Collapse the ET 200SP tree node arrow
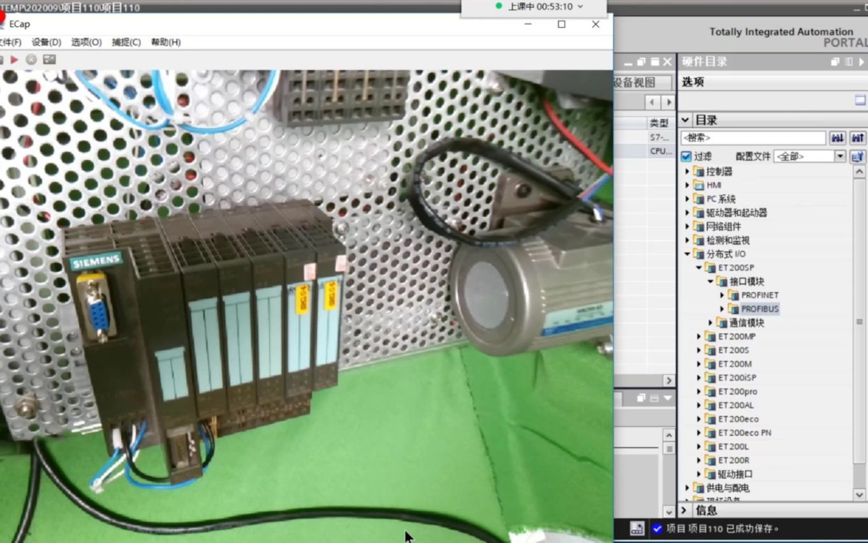Viewport: 868px width, 543px height. click(x=699, y=268)
